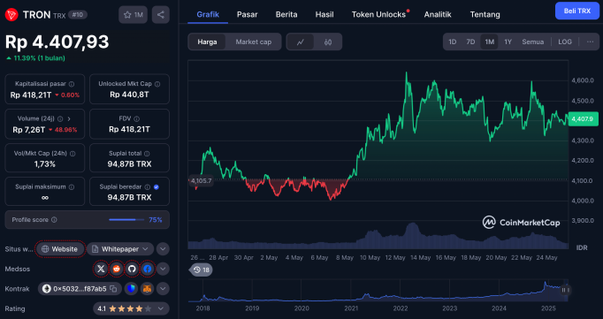Open the Token Unlocks tab
Viewport: 603px width, 319px height.
(379, 15)
